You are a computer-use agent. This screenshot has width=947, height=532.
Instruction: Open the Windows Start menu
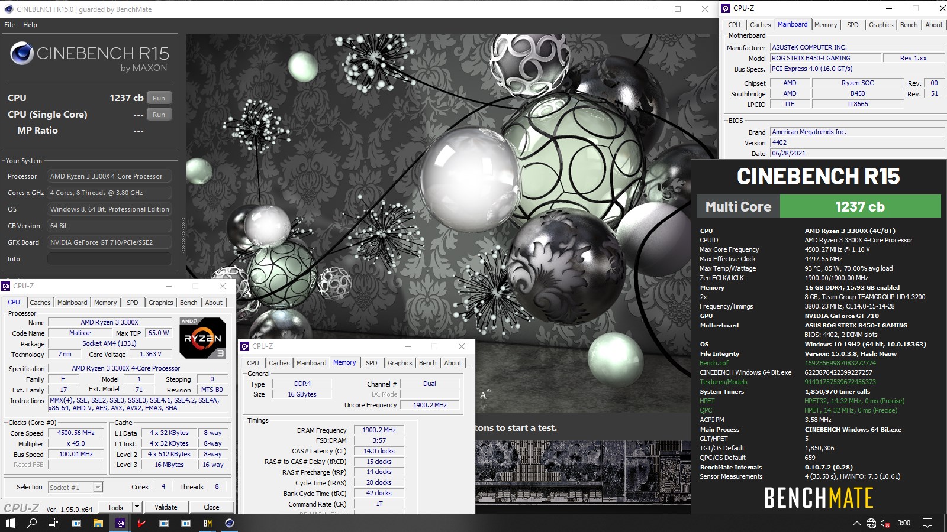point(10,523)
